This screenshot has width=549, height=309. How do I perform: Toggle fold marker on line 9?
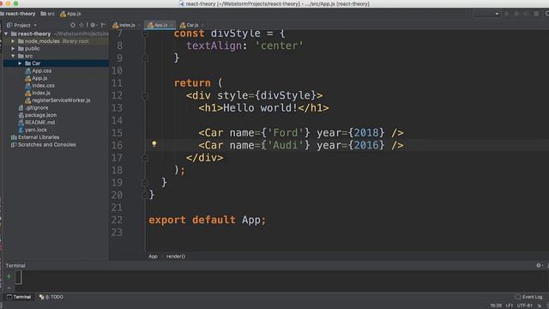click(145, 58)
